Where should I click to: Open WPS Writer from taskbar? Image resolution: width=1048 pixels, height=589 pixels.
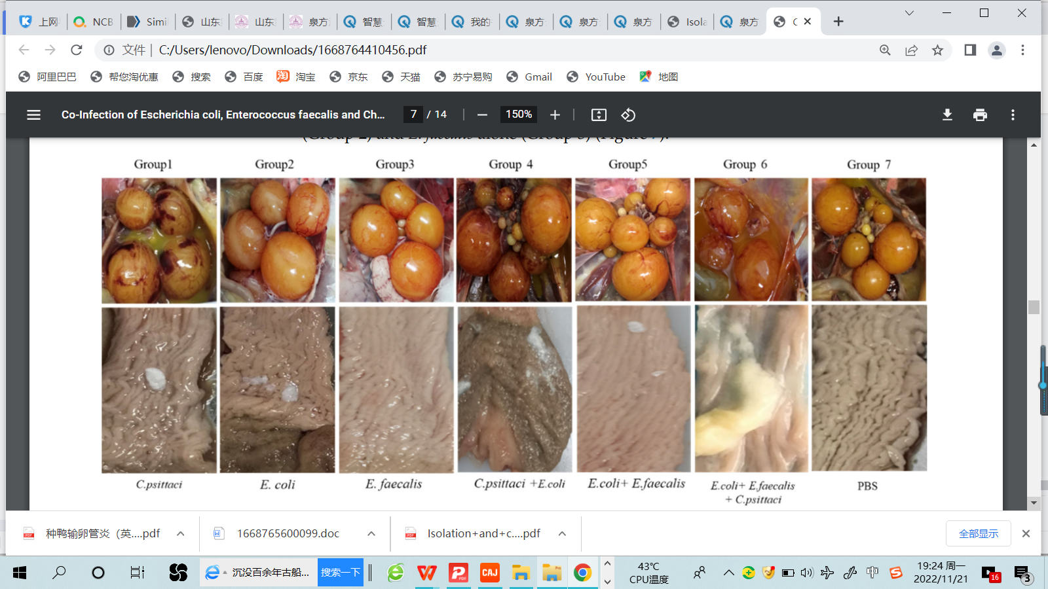coord(427,573)
